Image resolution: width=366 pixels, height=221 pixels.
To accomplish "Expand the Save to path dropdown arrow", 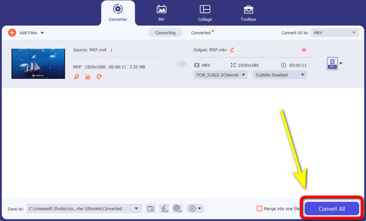I will tap(136, 208).
